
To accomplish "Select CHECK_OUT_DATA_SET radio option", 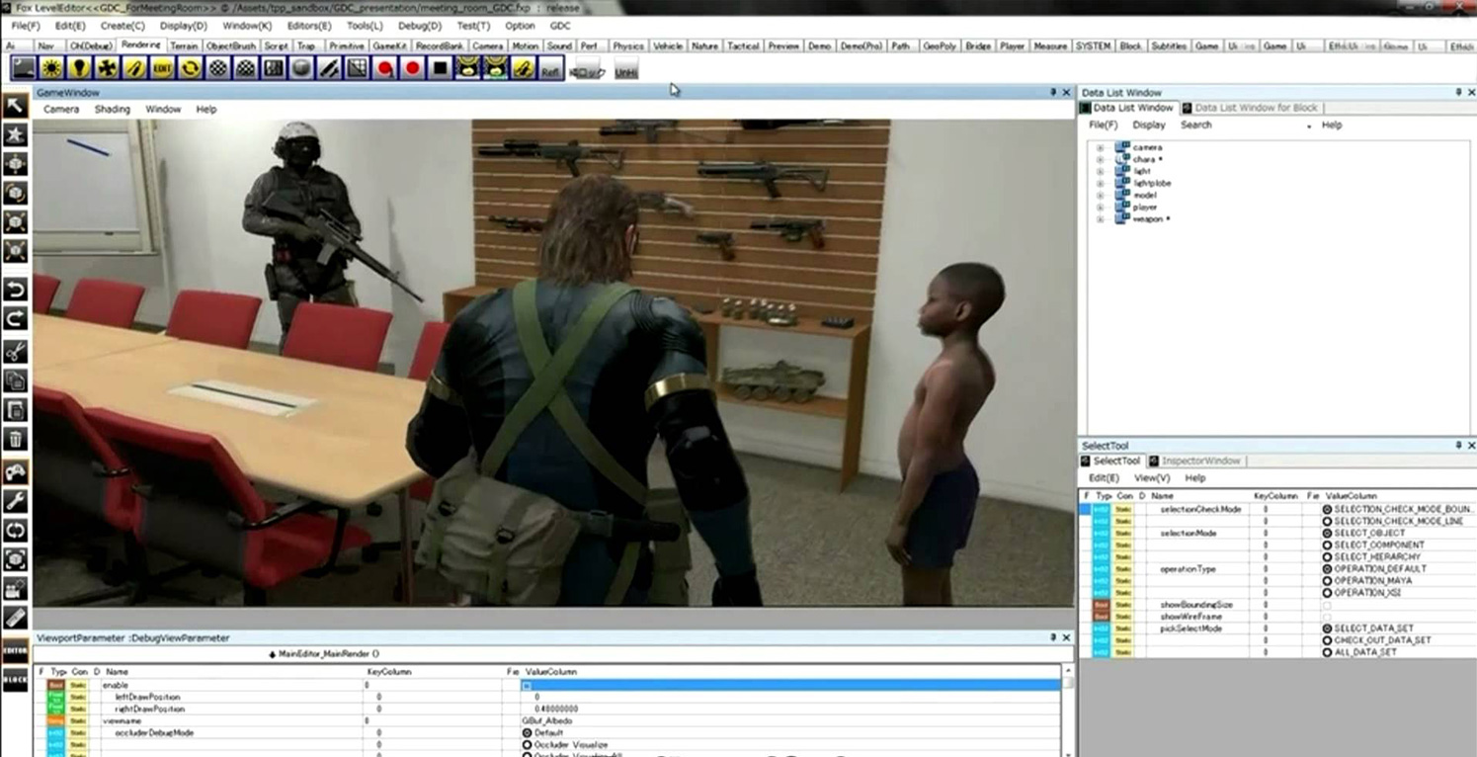I will pyautogui.click(x=1327, y=640).
